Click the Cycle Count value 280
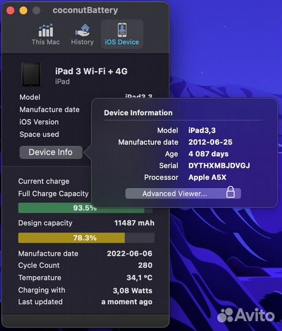 click(x=145, y=265)
